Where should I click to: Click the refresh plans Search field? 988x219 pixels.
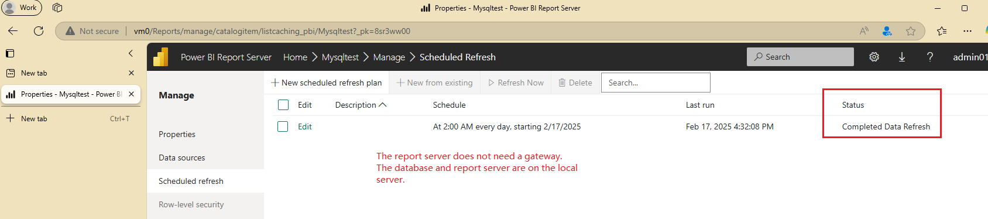656,83
